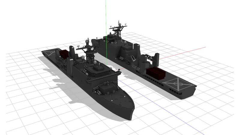This screenshot has width=240, height=135.
Task: Click the helipad marking on the rear ship's stern
Action: coord(178,84)
